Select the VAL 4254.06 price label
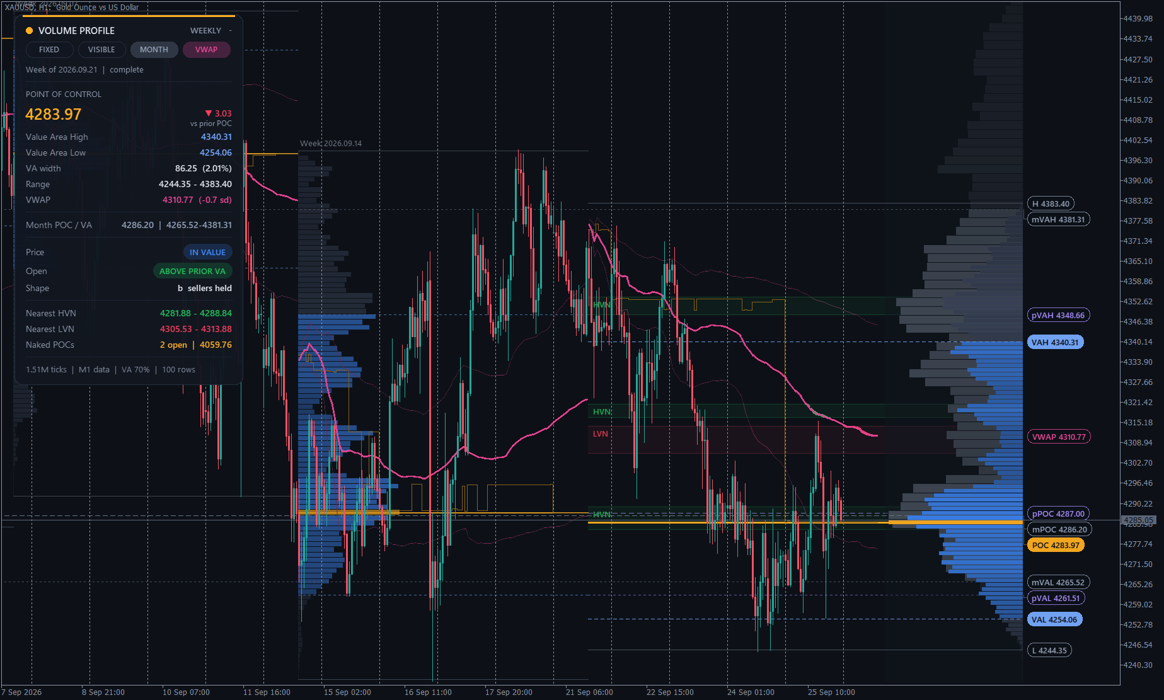 1054,619
